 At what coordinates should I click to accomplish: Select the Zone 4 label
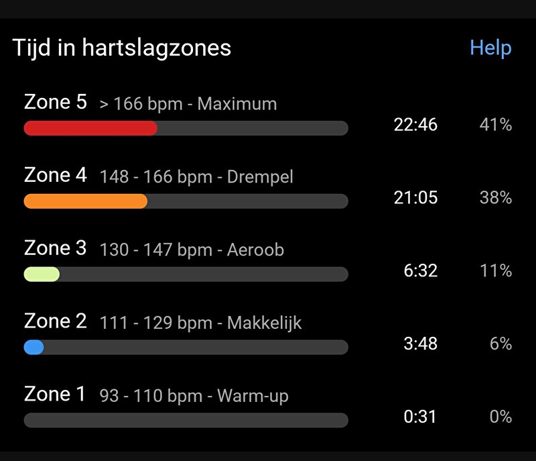point(56,175)
